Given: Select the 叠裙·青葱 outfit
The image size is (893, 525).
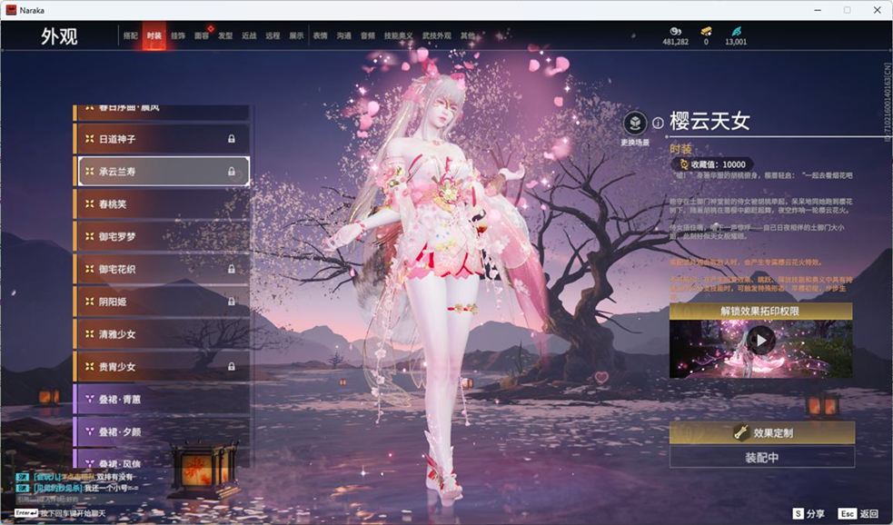Looking at the screenshot, I should (x=163, y=399).
